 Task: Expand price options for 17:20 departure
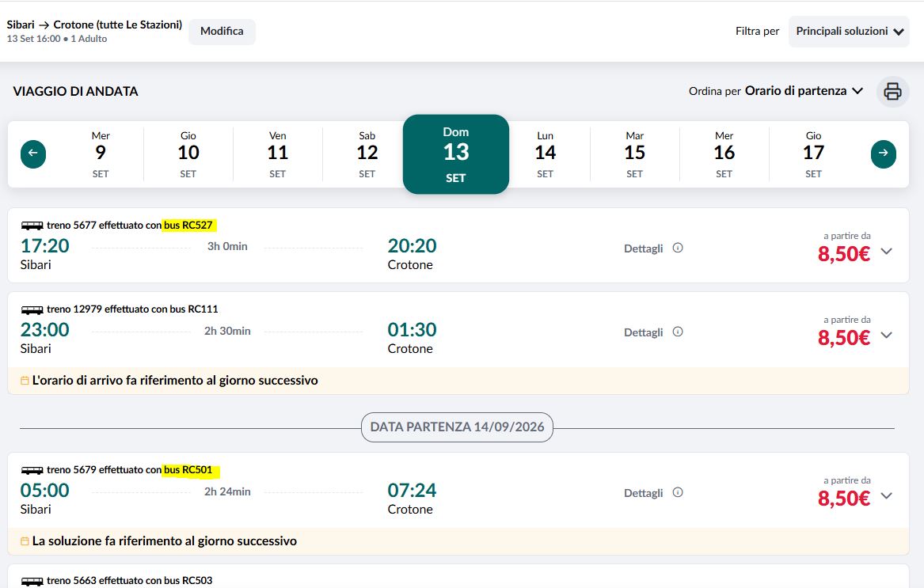click(x=886, y=252)
